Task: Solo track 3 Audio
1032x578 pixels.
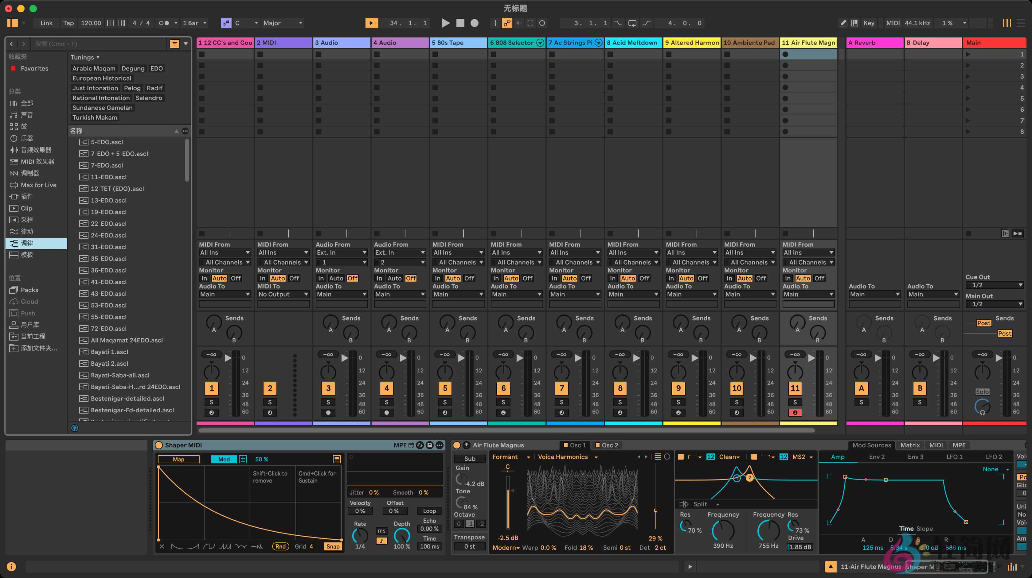Action: (328, 402)
